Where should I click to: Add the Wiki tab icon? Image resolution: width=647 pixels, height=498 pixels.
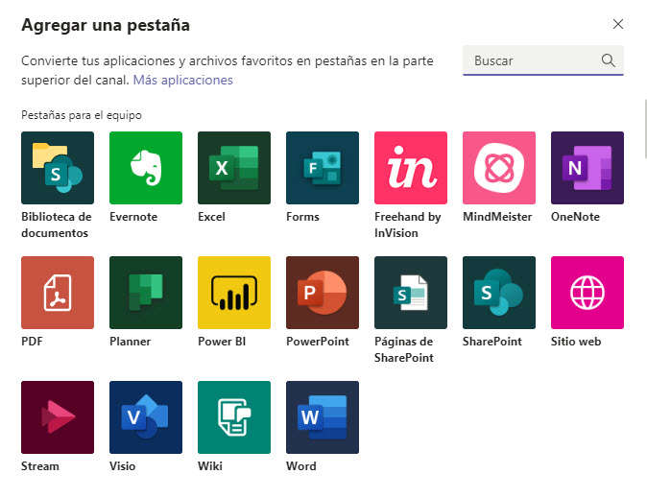point(234,417)
